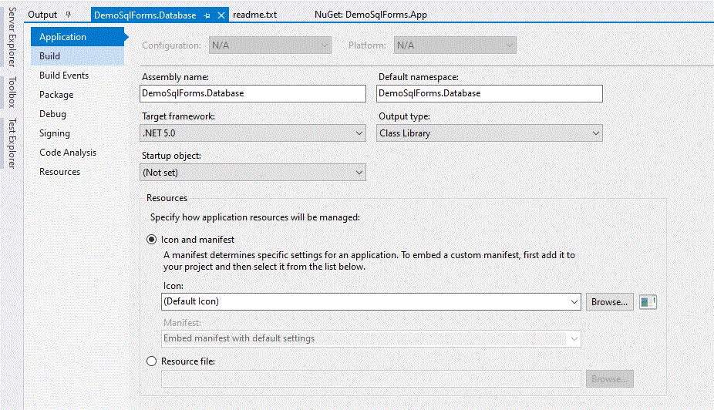This screenshot has height=410, width=714.
Task: Click the Default namespace text box
Action: [x=490, y=93]
